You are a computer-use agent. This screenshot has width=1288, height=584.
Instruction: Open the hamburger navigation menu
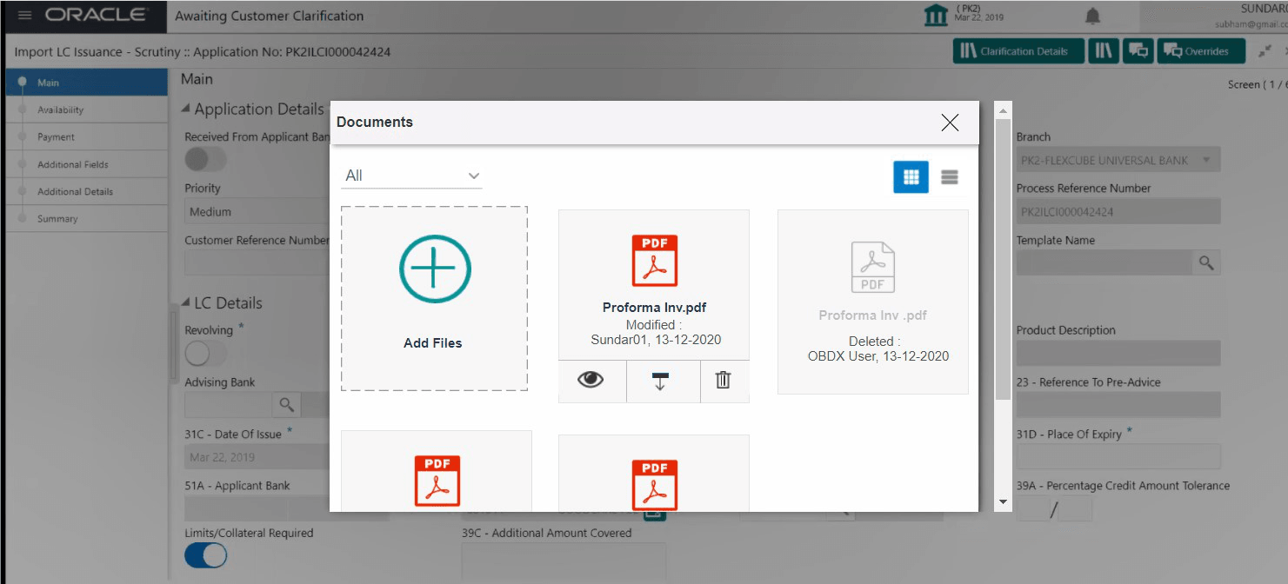[23, 15]
